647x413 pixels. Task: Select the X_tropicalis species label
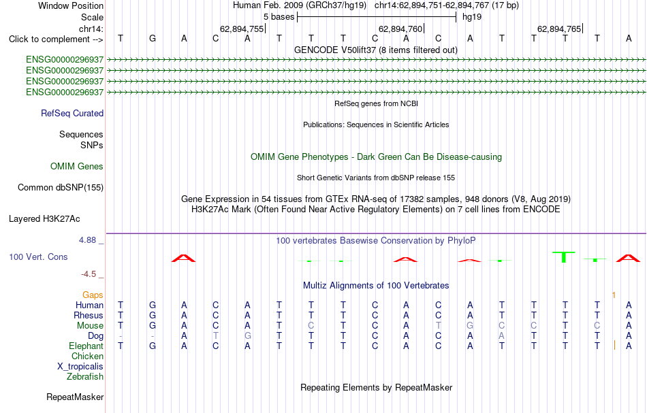(x=80, y=367)
